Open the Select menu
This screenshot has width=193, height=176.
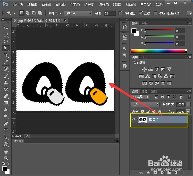[89, 5]
